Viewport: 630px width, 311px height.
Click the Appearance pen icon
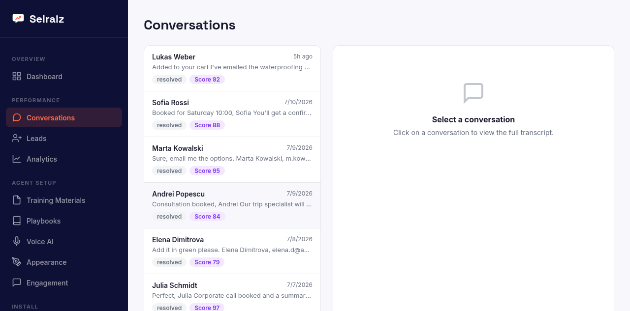pyautogui.click(x=17, y=262)
